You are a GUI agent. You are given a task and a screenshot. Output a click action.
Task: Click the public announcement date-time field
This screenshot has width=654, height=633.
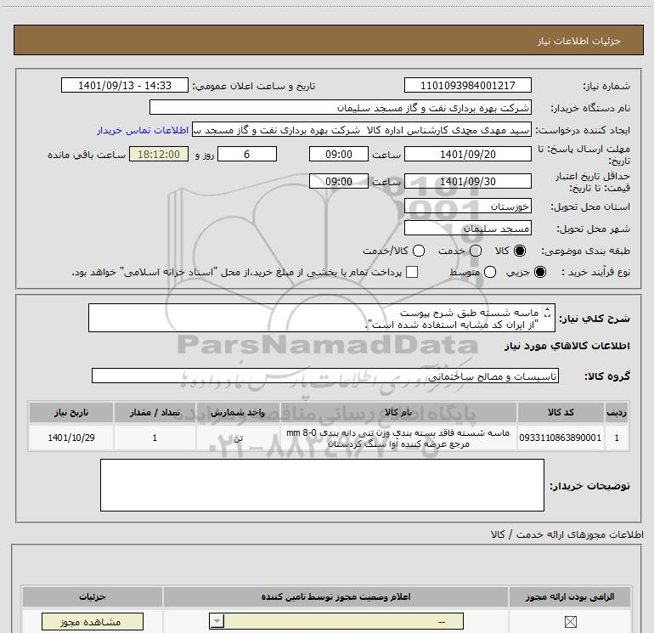[125, 86]
